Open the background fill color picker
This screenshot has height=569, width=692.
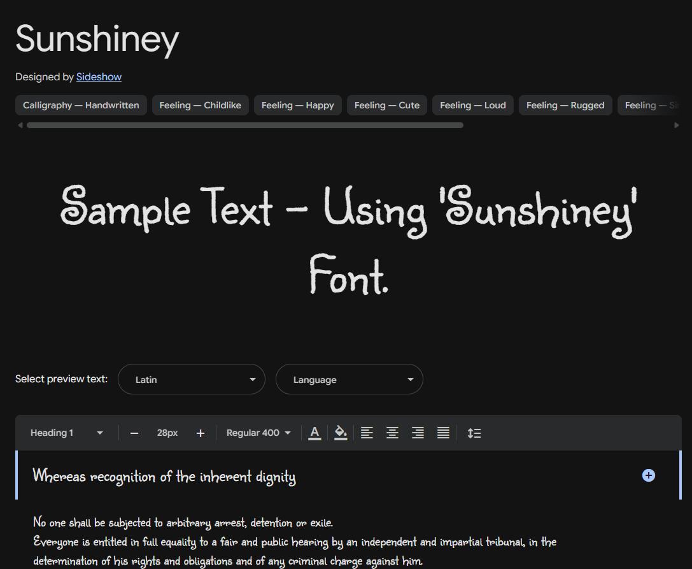(341, 433)
